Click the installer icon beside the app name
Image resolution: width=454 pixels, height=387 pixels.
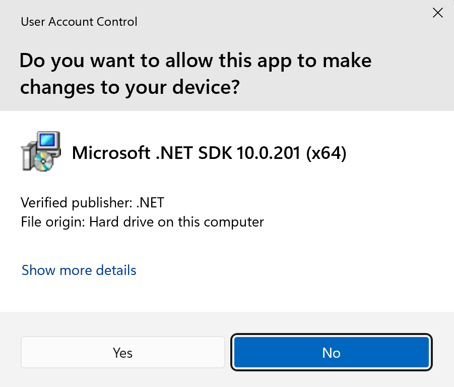[x=41, y=151]
